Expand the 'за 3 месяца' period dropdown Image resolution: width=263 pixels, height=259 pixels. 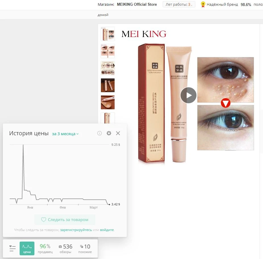[x=65, y=134]
